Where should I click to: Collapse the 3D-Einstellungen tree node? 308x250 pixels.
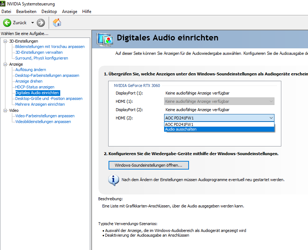[x=5, y=41]
